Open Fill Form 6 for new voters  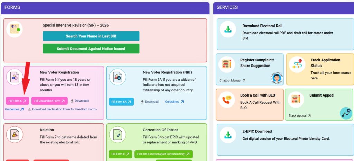click(17, 101)
